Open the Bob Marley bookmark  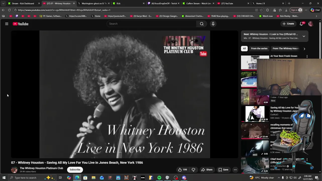click(x=287, y=16)
